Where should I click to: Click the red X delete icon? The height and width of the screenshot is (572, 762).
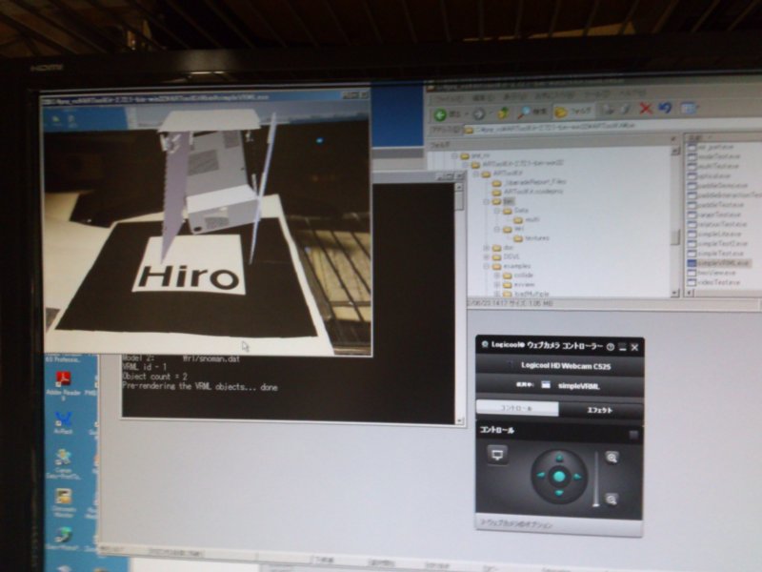click(646, 109)
